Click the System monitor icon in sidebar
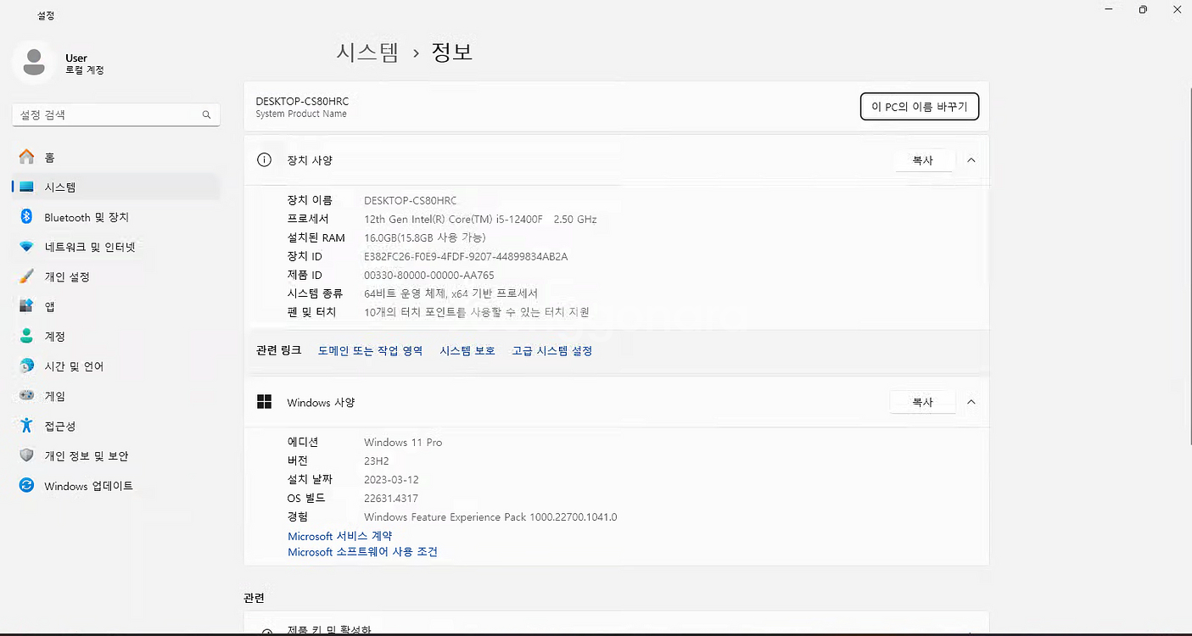 pyautogui.click(x=27, y=187)
